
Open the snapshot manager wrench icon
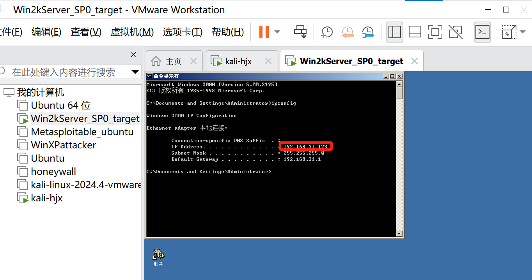click(368, 32)
